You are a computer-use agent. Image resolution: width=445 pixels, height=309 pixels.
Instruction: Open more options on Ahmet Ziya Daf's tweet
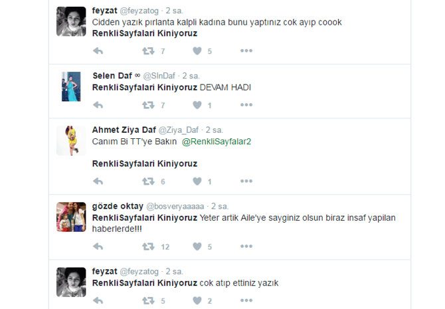[246, 181]
